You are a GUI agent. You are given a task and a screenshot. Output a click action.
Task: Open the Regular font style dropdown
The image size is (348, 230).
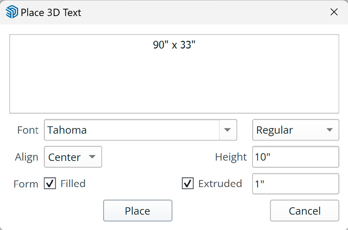click(296, 130)
